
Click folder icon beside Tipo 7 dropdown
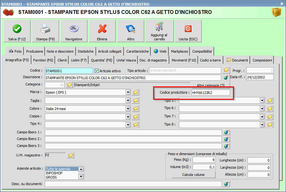(x=270, y=117)
